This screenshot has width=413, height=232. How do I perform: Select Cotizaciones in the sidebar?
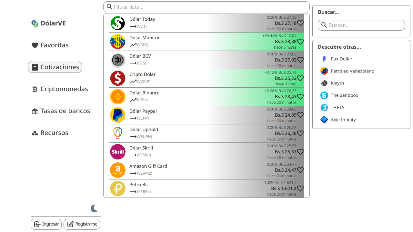coord(55,67)
